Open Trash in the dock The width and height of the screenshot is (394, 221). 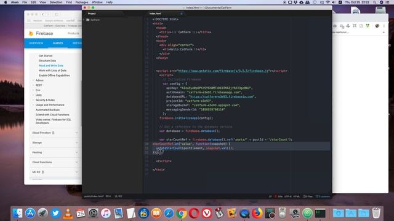coord(376,213)
